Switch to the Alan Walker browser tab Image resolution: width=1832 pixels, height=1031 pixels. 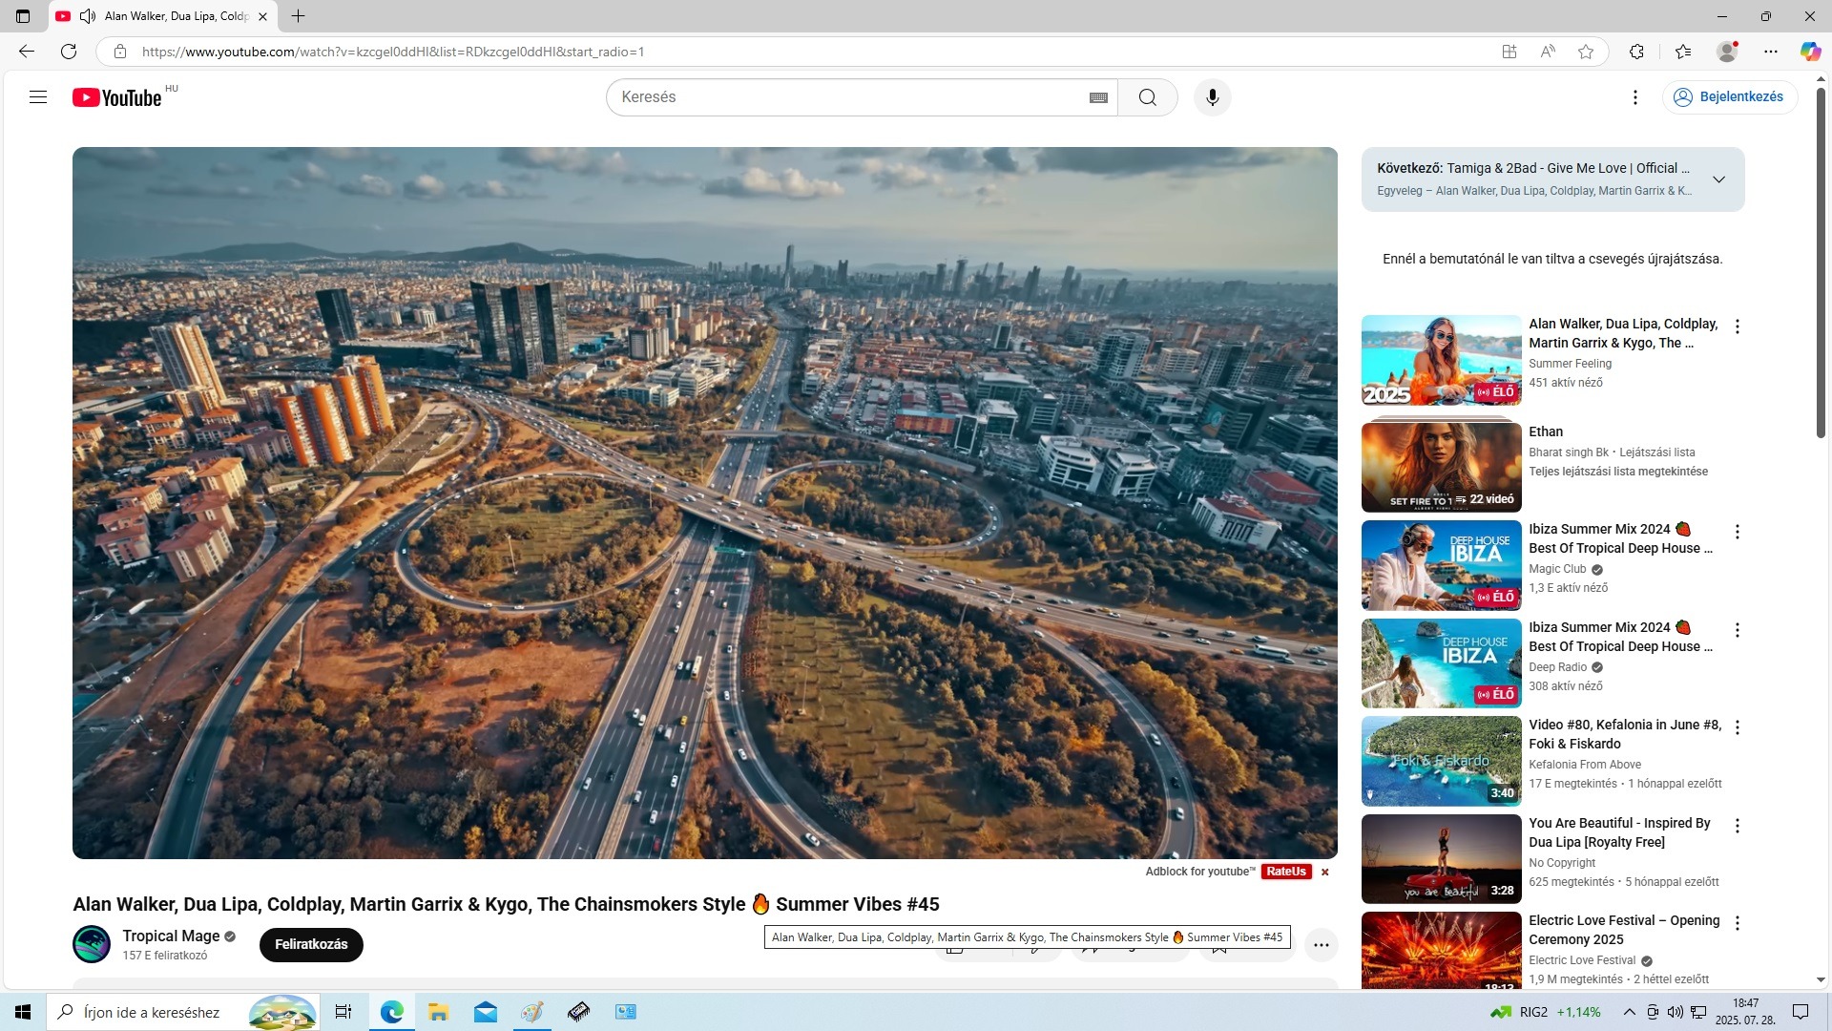(172, 16)
